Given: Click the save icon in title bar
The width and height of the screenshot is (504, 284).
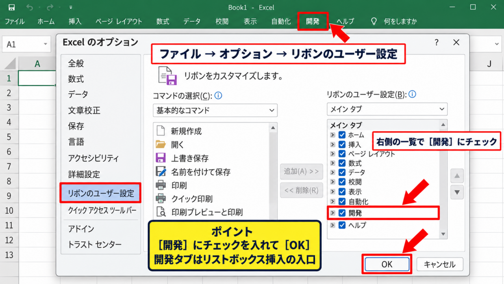Looking at the screenshot, I should pyautogui.click(x=11, y=7).
